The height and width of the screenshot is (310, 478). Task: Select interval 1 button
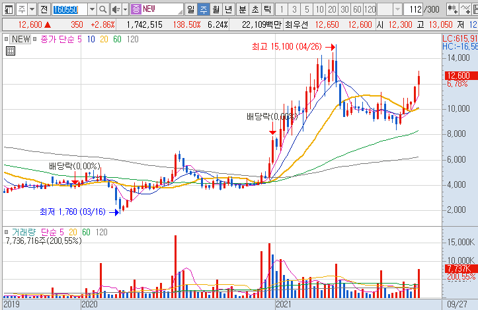pyautogui.click(x=282, y=9)
